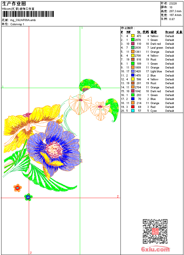Screen dimensions: 184x255
Task: Click the green swatch in stop row 8
Action: [133, 63]
